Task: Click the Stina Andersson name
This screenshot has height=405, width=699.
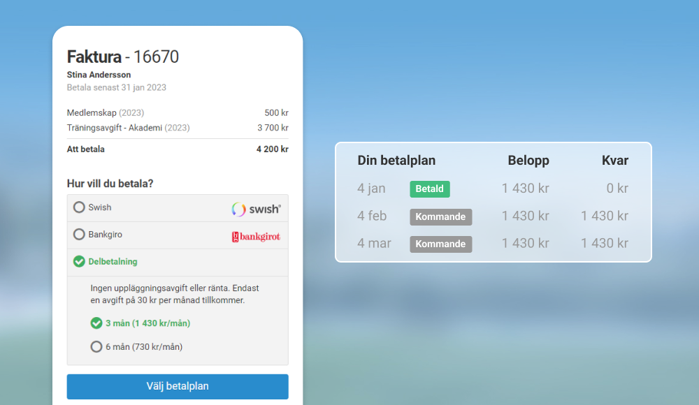Action: coord(99,75)
